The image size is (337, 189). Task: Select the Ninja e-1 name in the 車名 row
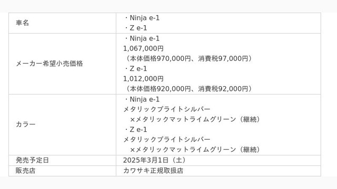click(142, 18)
